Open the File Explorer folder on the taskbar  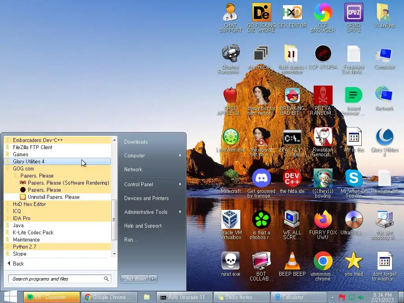coord(147,297)
